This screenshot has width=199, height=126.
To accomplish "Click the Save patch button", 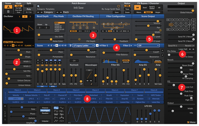I will [117, 12].
